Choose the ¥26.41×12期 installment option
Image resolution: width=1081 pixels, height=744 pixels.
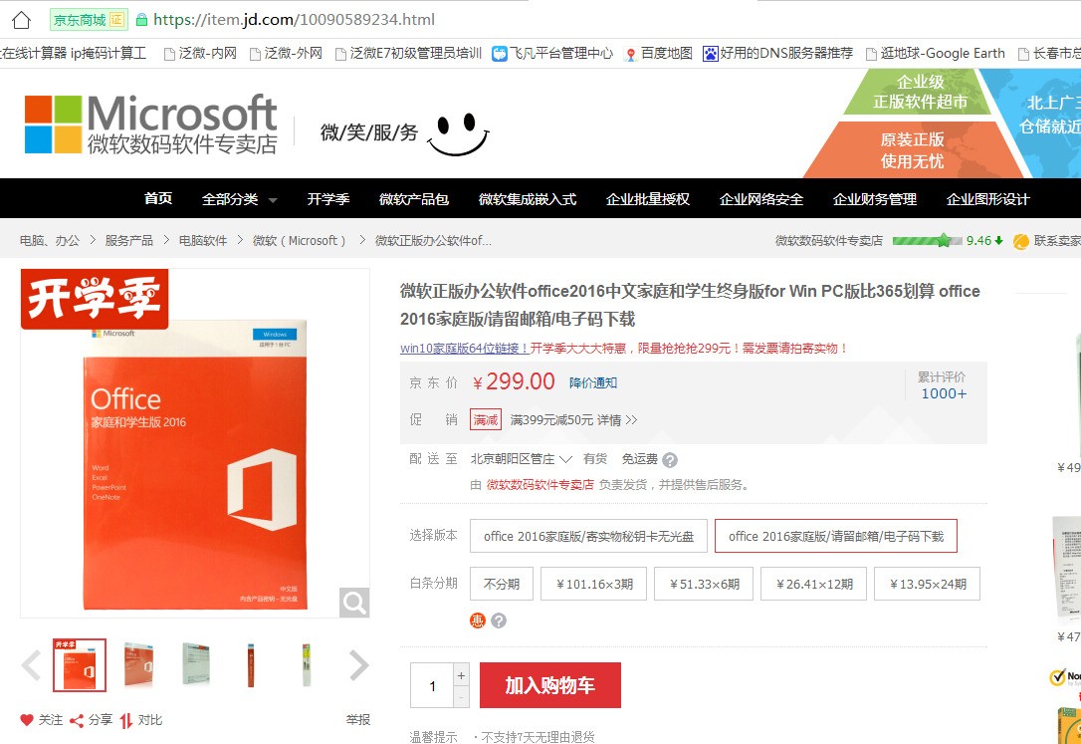813,584
